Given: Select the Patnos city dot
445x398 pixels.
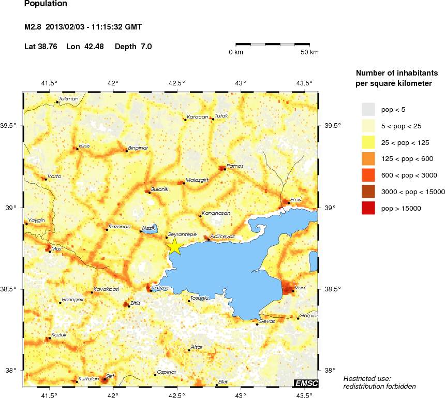Looking at the screenshot, I should (225, 169).
